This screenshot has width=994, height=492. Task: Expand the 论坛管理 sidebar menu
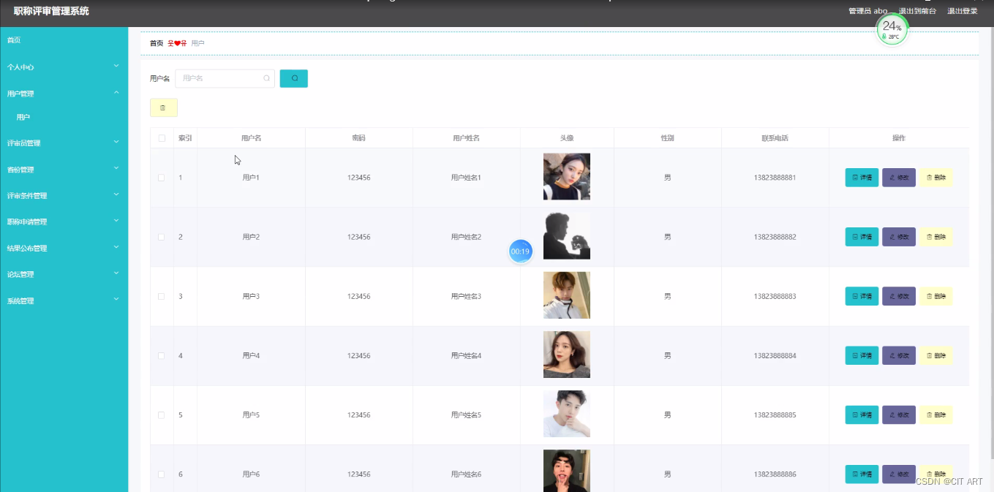(x=64, y=274)
